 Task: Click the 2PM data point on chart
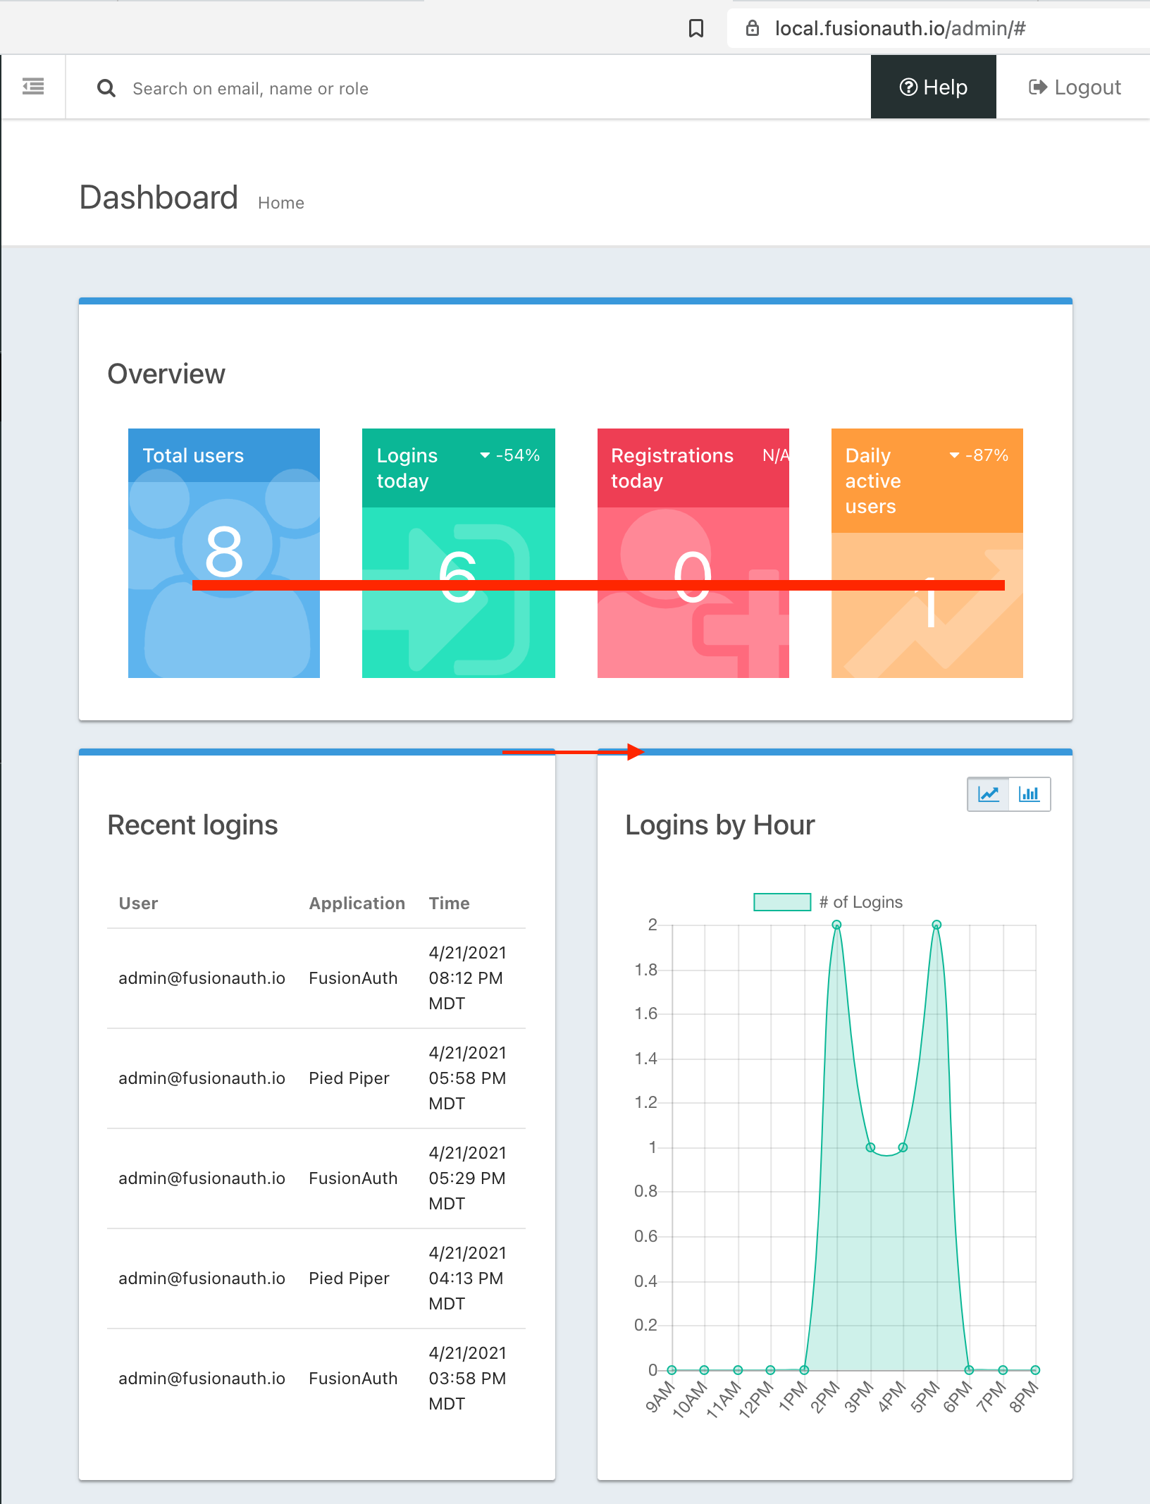pyautogui.click(x=836, y=925)
